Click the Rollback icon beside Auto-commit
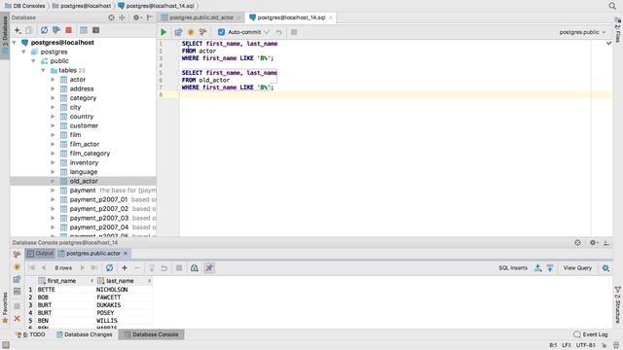The width and height of the screenshot is (623, 350). [279, 32]
